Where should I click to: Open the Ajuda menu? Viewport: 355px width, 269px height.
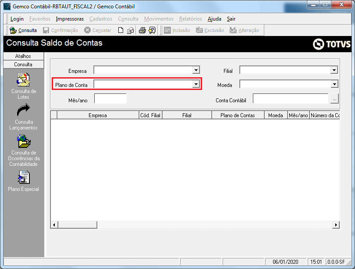tap(214, 19)
